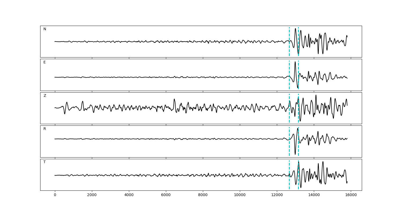Click the 8000 x-axis tick label
This screenshot has height=214, width=402.
coord(203,195)
